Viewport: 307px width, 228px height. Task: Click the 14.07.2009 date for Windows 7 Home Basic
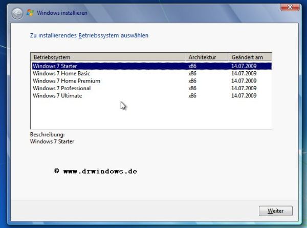(244, 73)
